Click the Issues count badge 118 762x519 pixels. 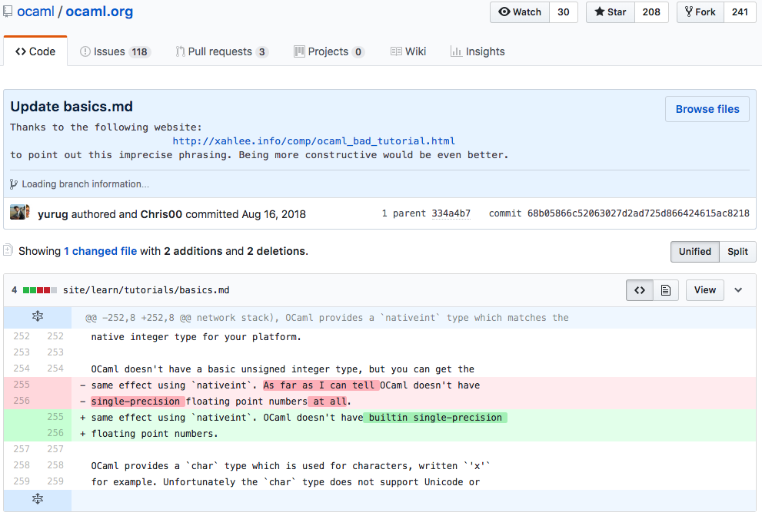tap(139, 52)
